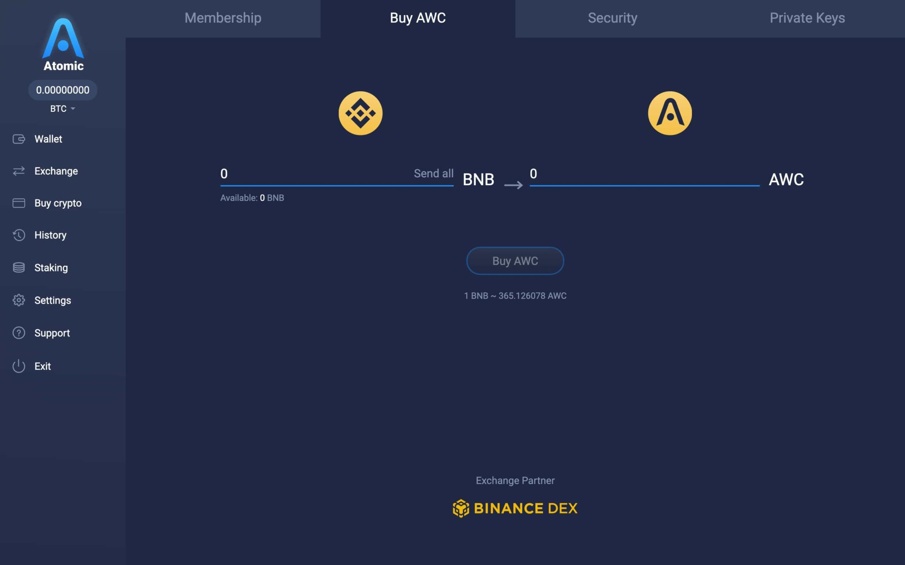Viewport: 905px width, 565px height.
Task: Click the AWC token icon
Action: [x=669, y=113]
